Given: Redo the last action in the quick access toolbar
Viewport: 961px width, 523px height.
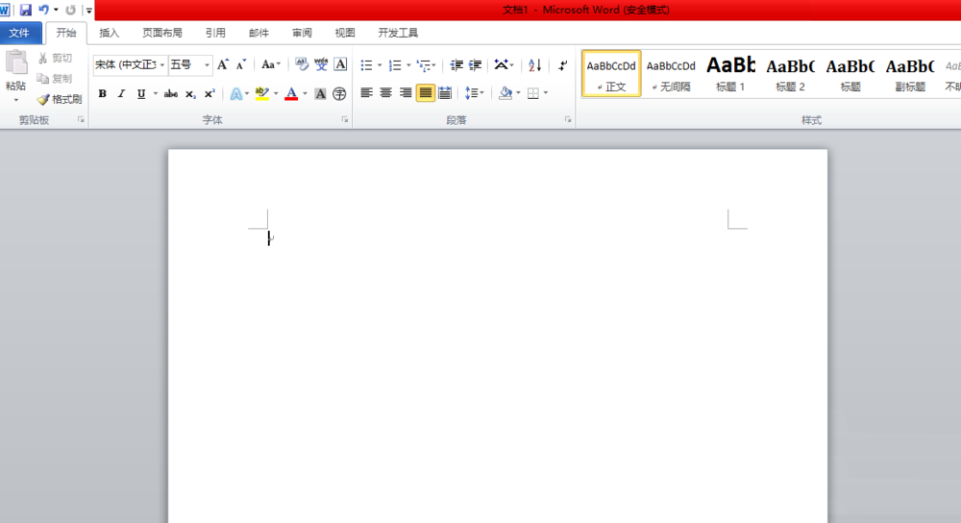Looking at the screenshot, I should click(70, 10).
